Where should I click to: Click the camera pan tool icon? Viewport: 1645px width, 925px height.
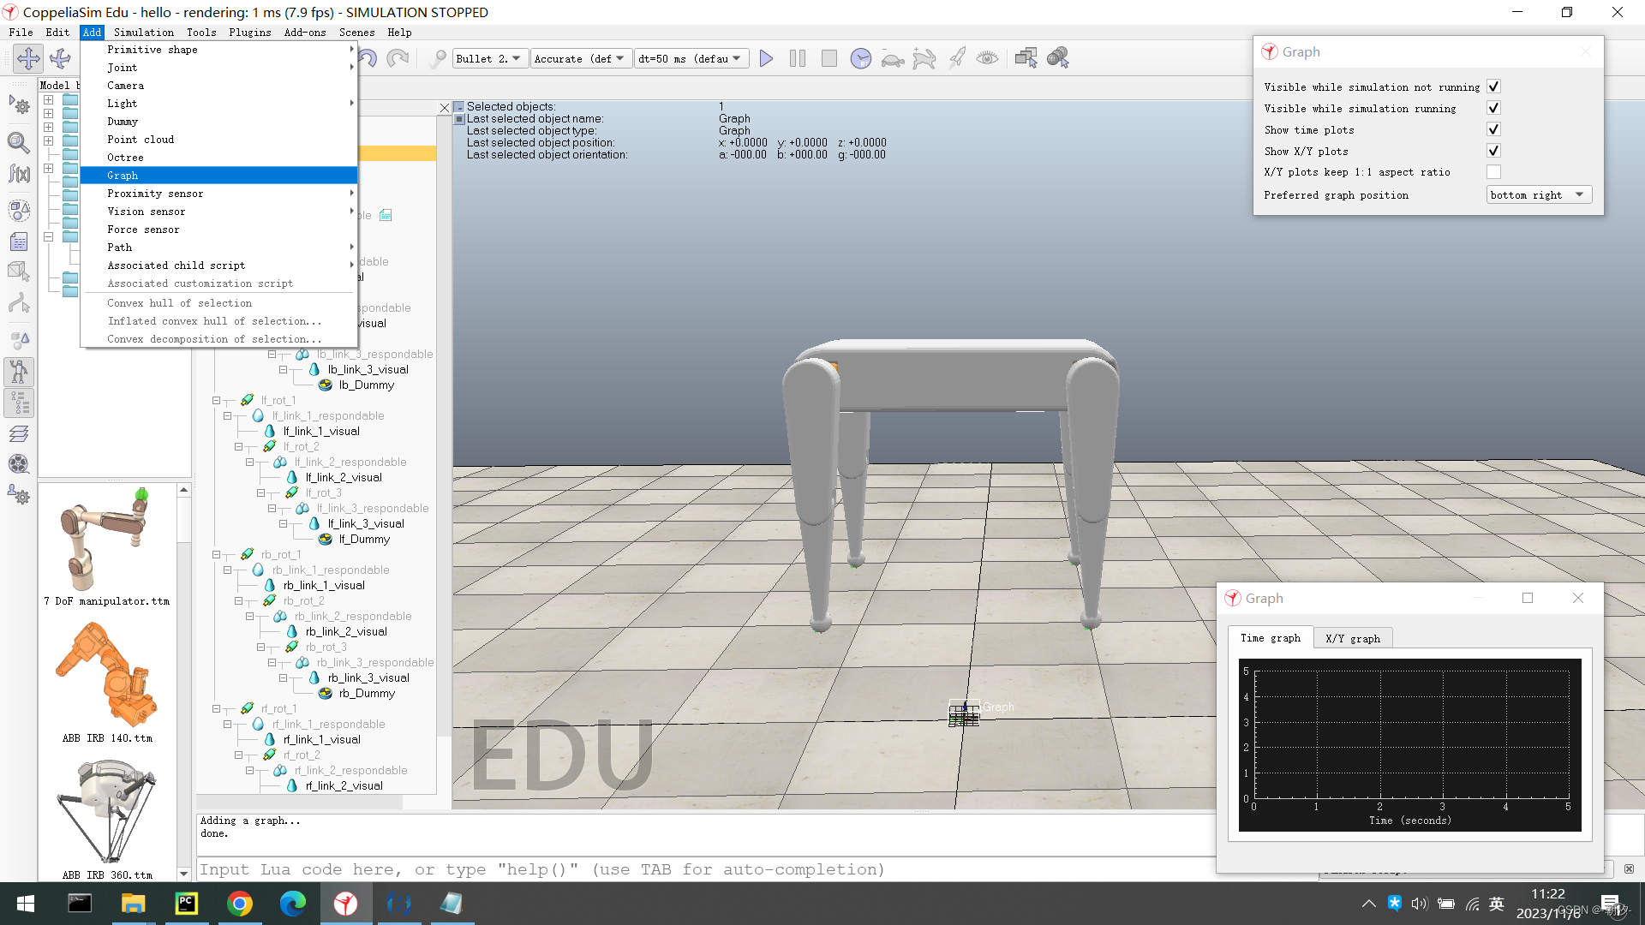28,58
